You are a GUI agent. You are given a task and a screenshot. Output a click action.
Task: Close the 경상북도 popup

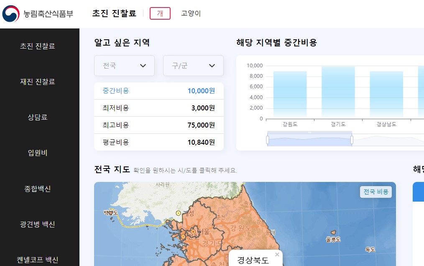tap(277, 254)
